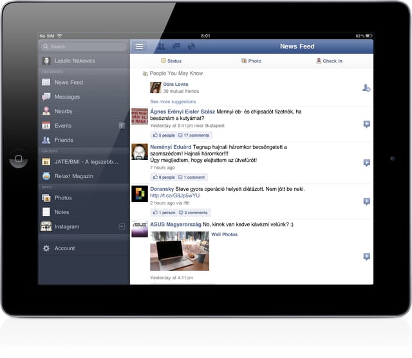View 1 person like on Doransky post
The width and height of the screenshot is (412, 358).
(x=164, y=213)
